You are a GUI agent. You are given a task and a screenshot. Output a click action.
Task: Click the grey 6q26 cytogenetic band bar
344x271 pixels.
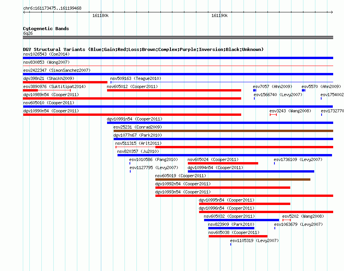178,37
